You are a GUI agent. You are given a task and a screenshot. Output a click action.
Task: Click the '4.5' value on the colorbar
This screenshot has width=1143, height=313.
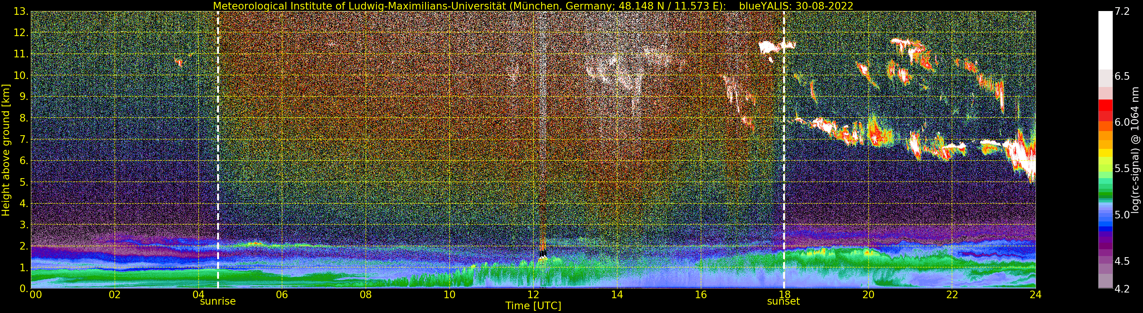click(1122, 261)
